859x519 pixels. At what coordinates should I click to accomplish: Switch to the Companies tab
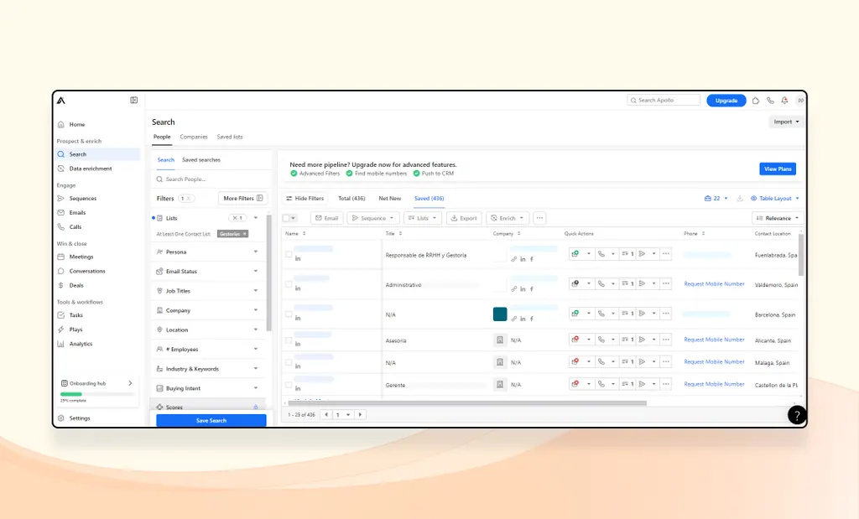(194, 137)
